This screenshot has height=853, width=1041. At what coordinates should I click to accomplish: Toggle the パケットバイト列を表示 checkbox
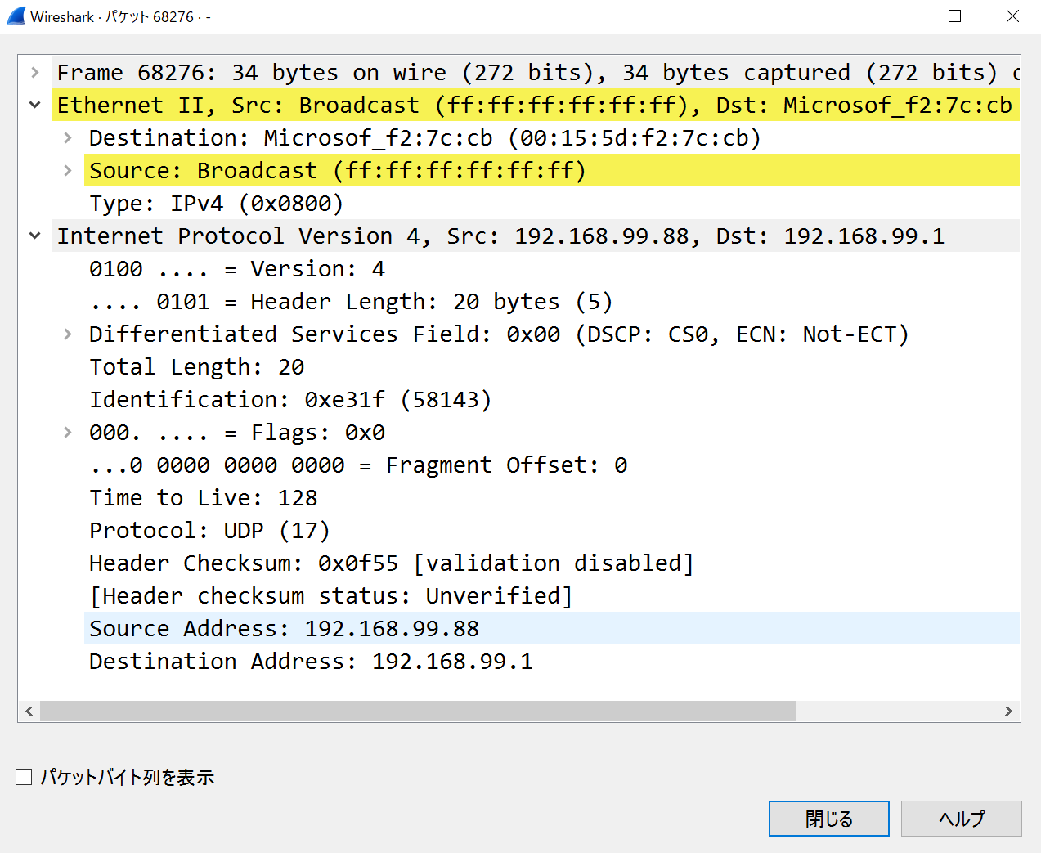tap(25, 777)
